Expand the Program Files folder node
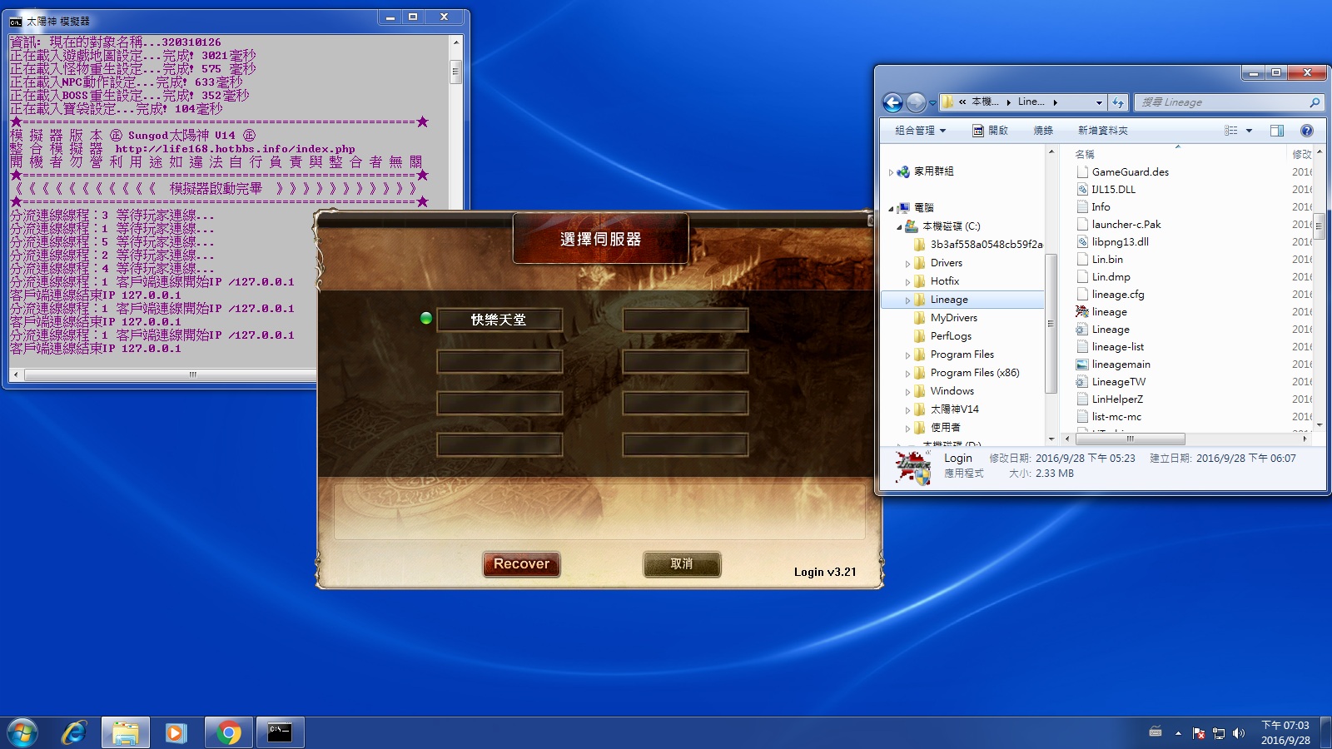The width and height of the screenshot is (1332, 749). coord(907,355)
